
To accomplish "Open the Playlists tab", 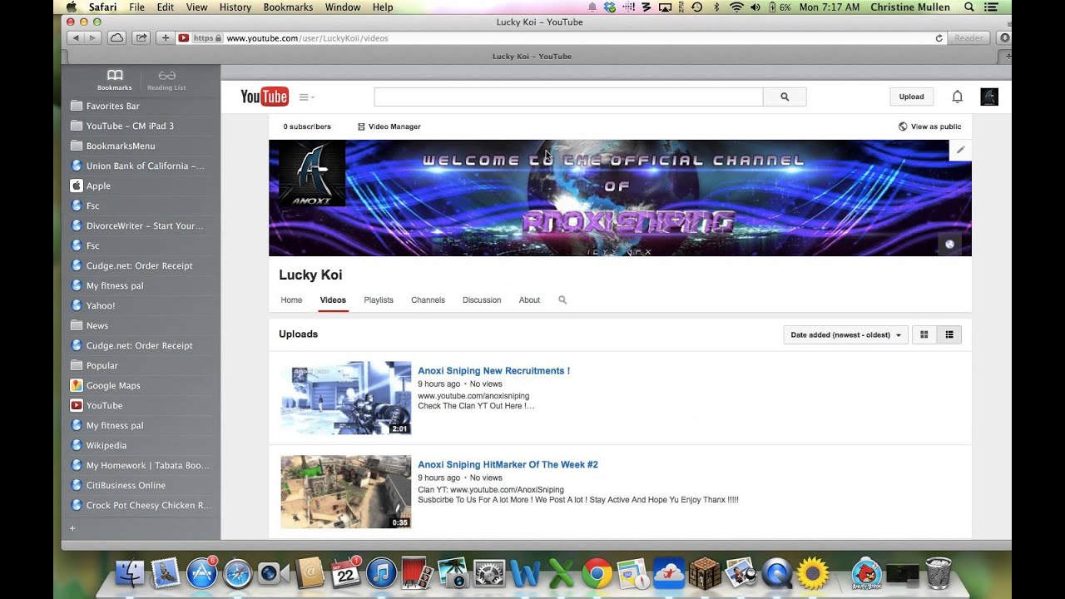I will point(379,299).
